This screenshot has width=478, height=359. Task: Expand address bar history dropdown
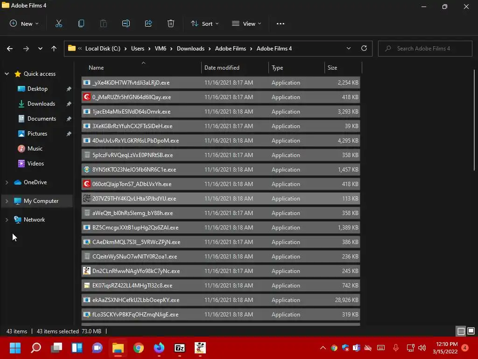348,48
